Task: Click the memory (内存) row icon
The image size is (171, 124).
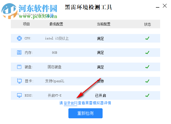Action: click(x=19, y=53)
